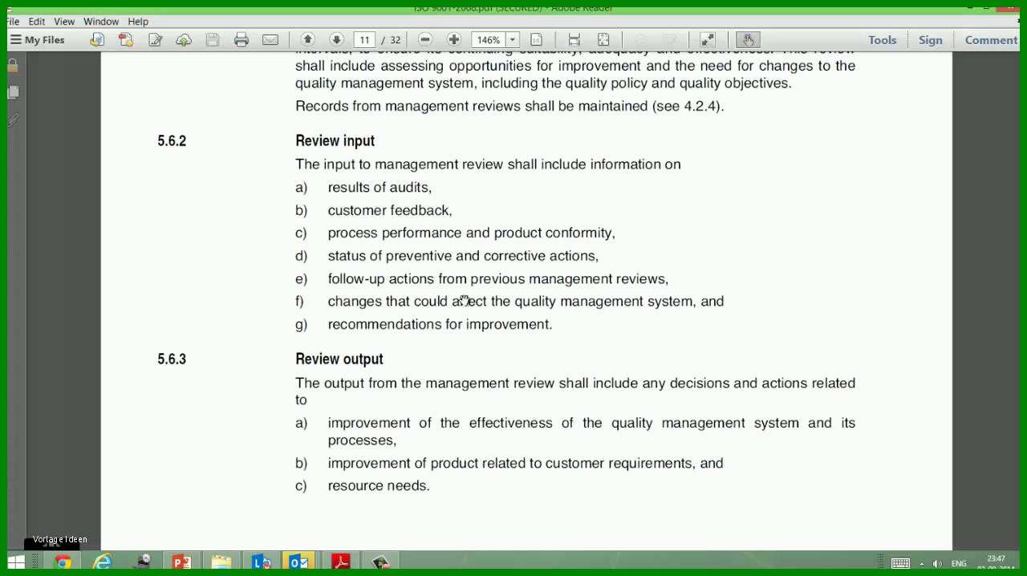
Task: Open Adobe Reader taskbar icon
Action: pyautogui.click(x=341, y=562)
